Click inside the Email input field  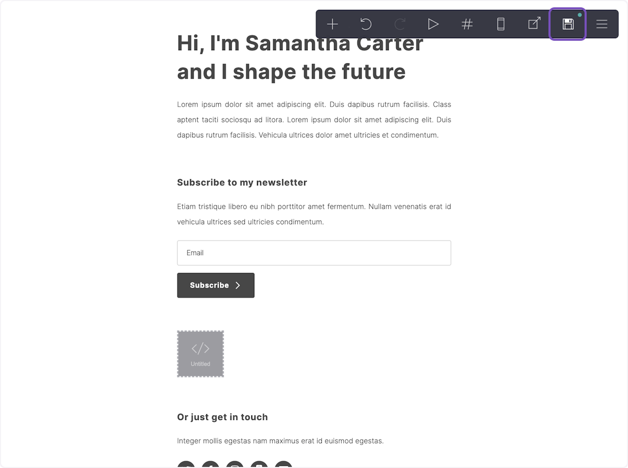(x=314, y=253)
